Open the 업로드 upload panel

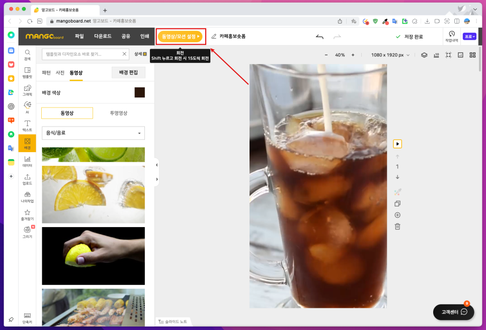(27, 179)
